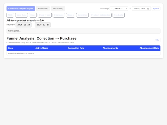Download funnel table as CSV
The height and width of the screenshot is (125, 167).
[x=157, y=40]
